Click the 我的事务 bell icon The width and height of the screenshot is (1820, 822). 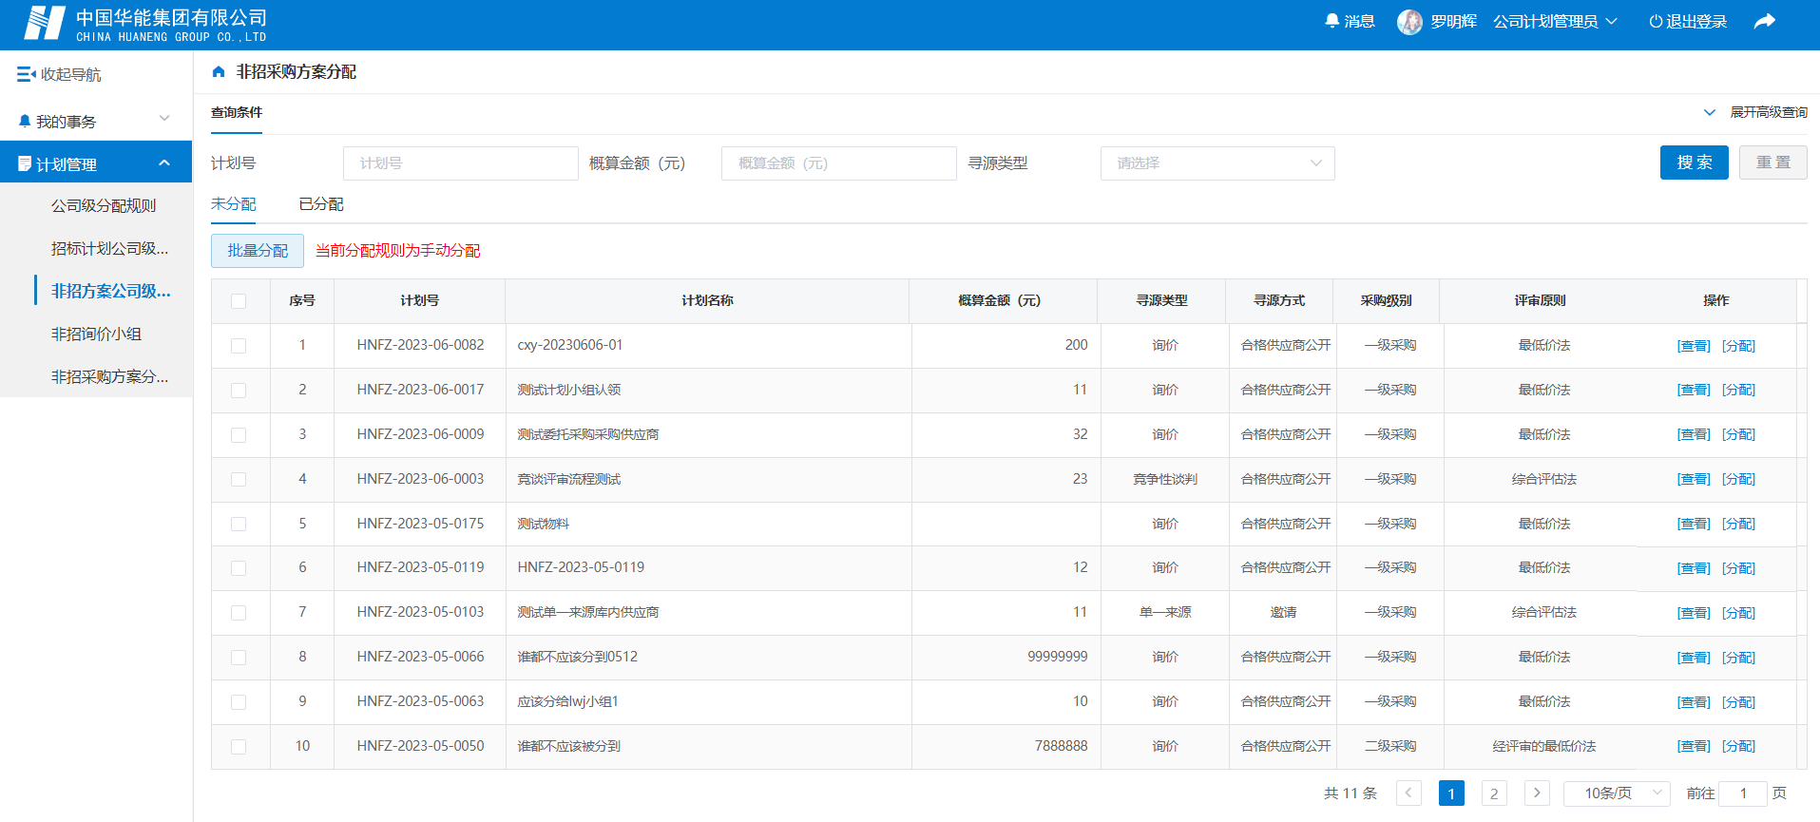(25, 122)
